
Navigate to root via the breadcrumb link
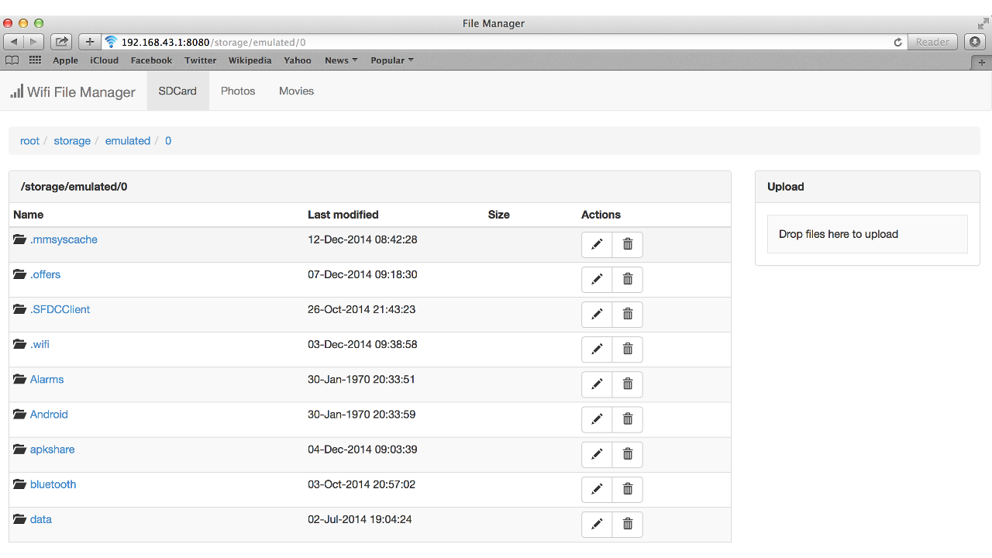coord(29,140)
